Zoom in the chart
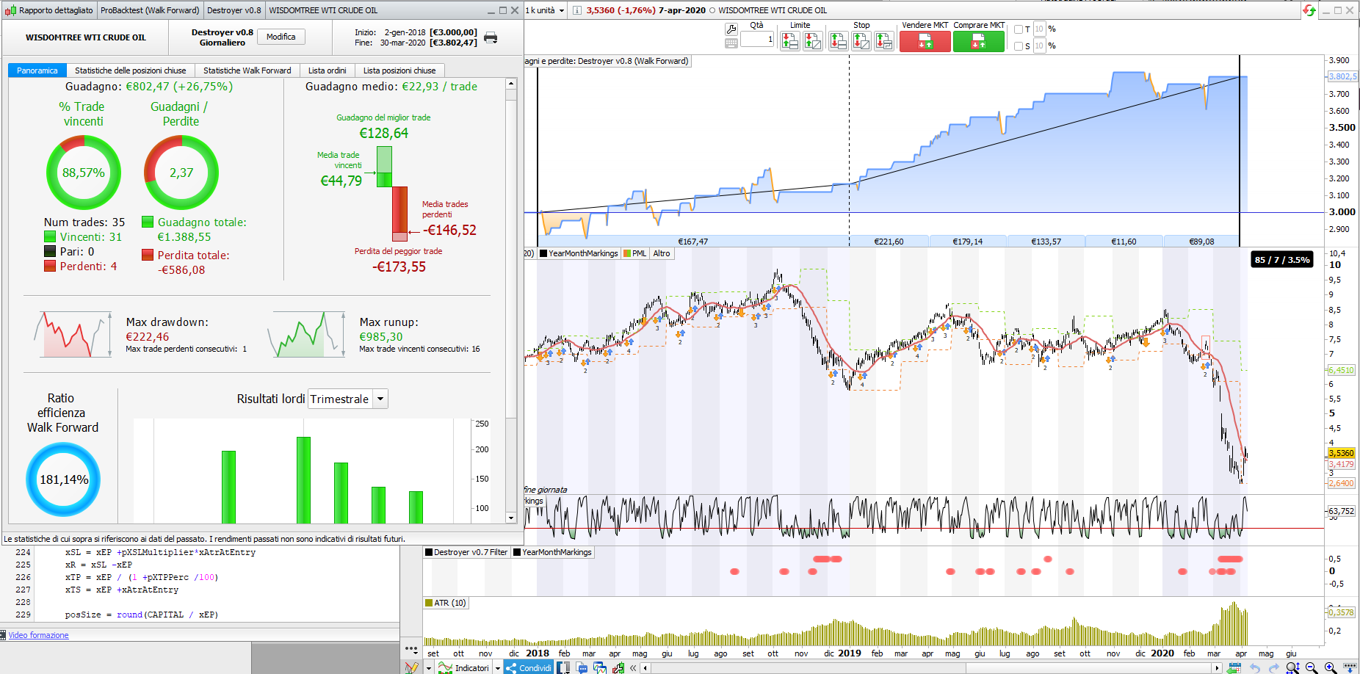This screenshot has width=1360, height=674. (x=1331, y=667)
